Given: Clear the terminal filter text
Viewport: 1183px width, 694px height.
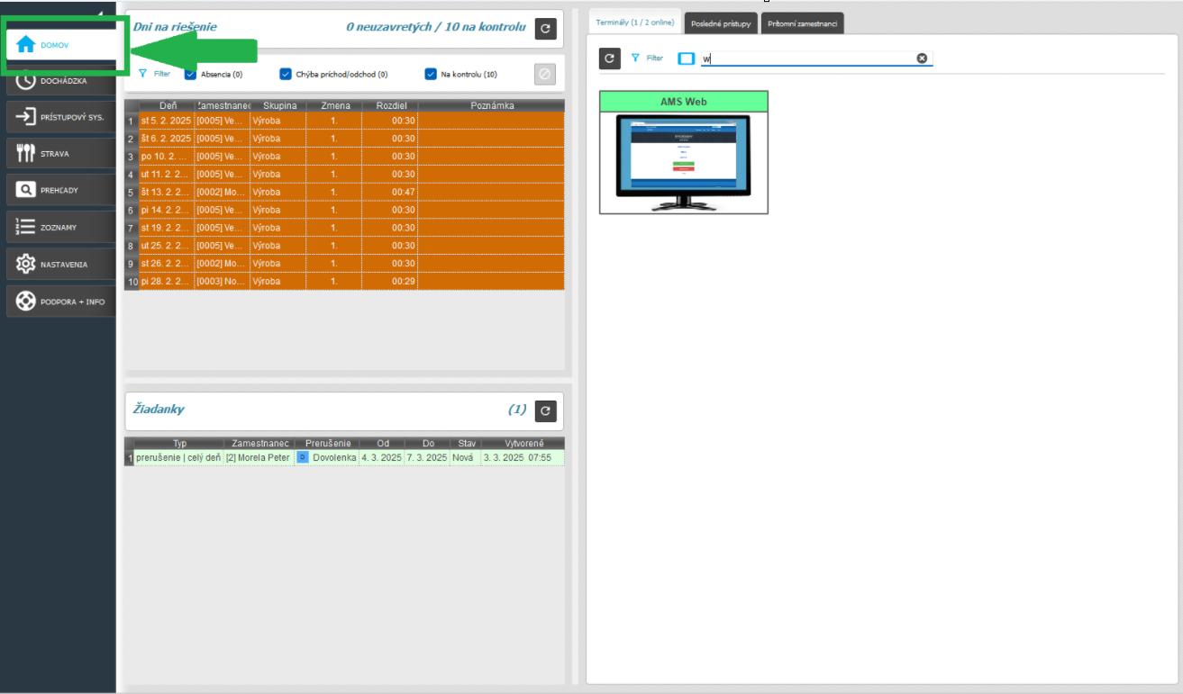Looking at the screenshot, I should point(922,59).
